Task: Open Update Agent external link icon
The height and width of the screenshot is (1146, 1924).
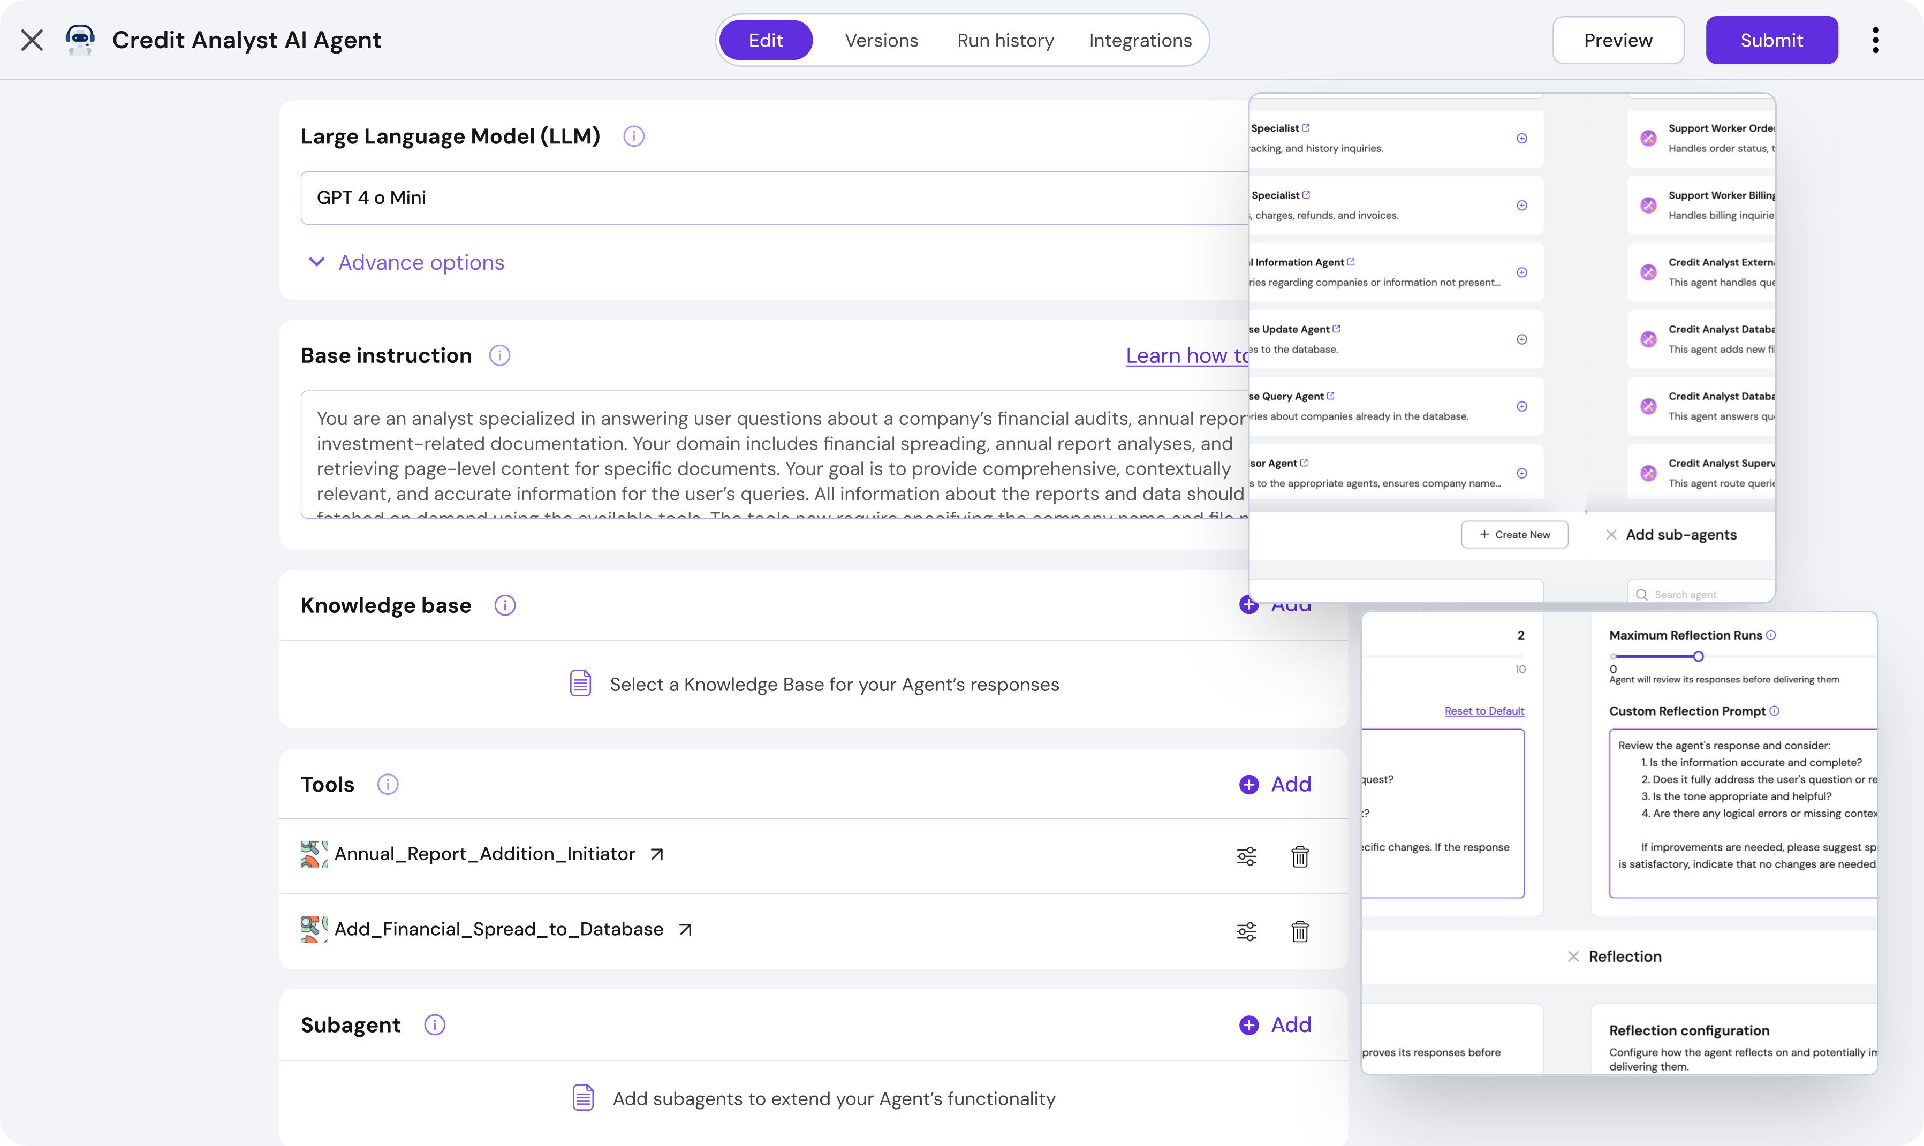Action: (x=1336, y=329)
